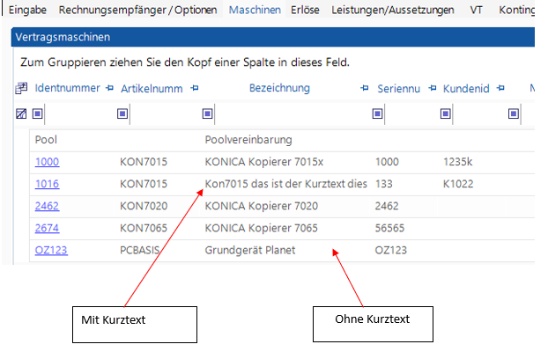Open filter operator for Kundenid column
548x359 pixels.
click(445, 114)
